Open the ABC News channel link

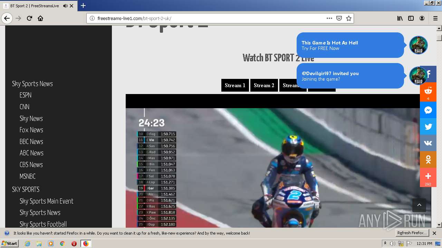(x=31, y=153)
